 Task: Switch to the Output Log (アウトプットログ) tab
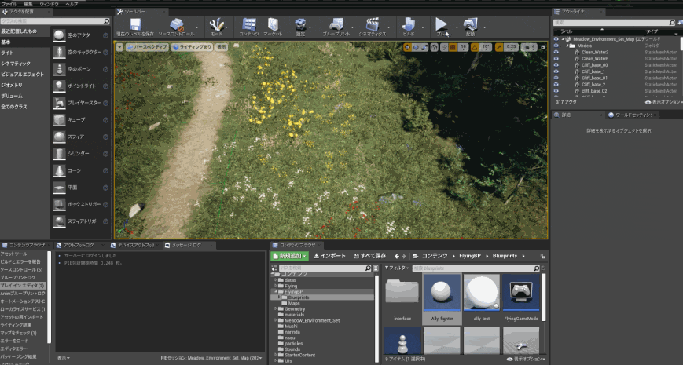tap(79, 245)
